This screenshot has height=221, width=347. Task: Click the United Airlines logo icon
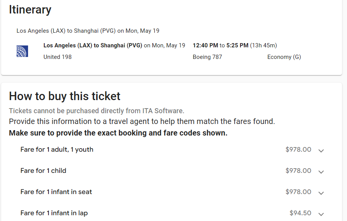(22, 51)
